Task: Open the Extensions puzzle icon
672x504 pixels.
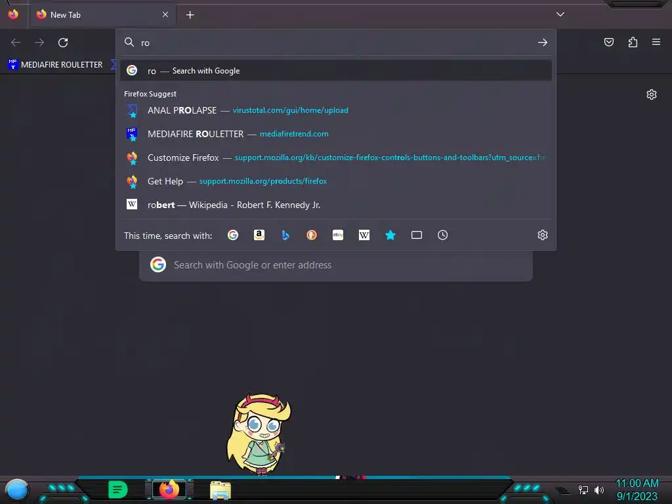Action: [633, 42]
